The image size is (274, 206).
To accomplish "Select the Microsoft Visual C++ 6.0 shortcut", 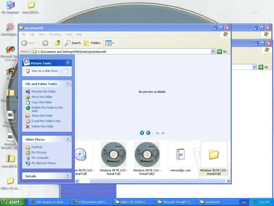I will tap(10, 53).
